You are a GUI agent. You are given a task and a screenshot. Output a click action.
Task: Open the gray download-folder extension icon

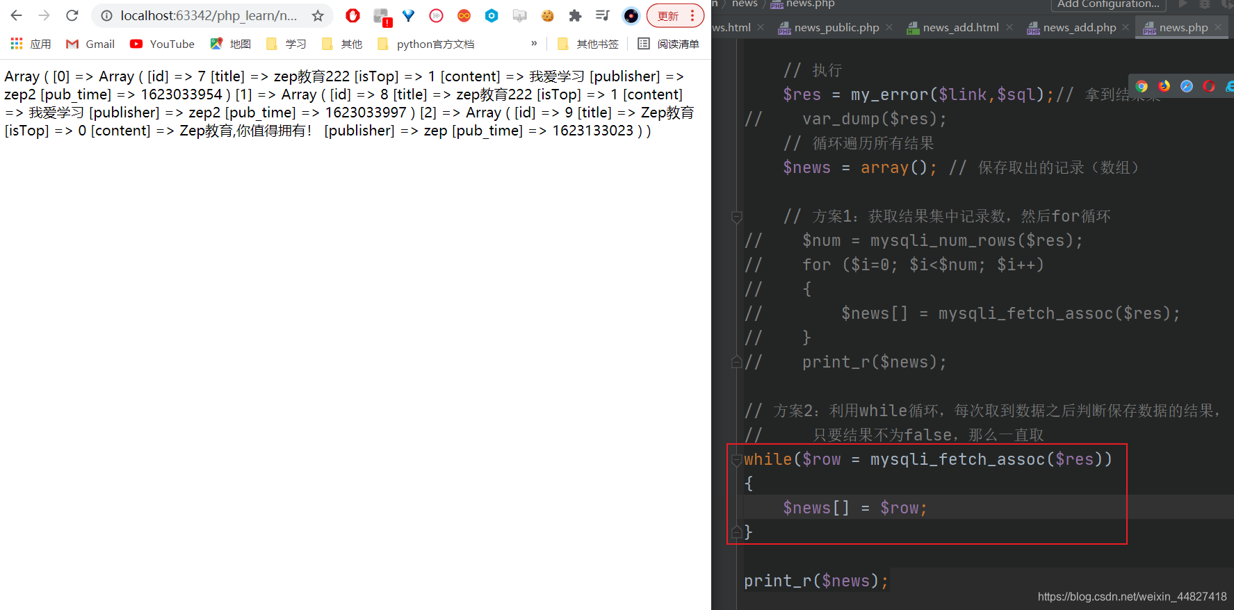point(519,15)
